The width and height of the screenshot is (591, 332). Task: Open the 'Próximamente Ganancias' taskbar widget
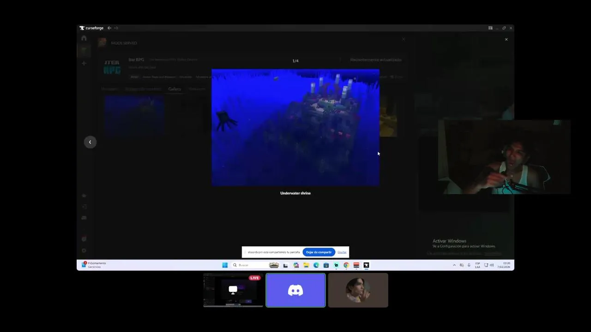pos(94,265)
